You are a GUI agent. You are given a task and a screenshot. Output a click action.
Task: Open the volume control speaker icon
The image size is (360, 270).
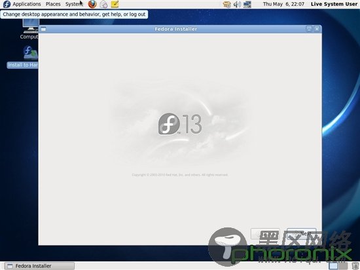pyautogui.click(x=237, y=5)
